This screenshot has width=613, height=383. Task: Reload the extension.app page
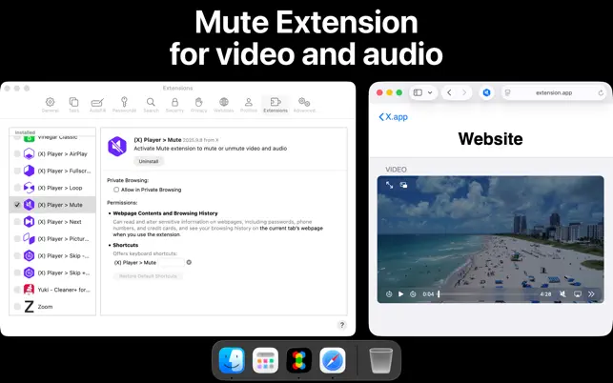pos(601,93)
